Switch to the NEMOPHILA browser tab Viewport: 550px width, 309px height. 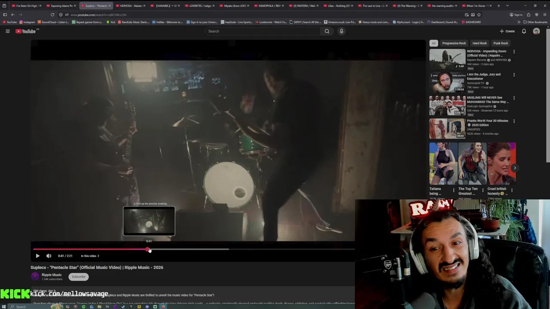click(269, 6)
